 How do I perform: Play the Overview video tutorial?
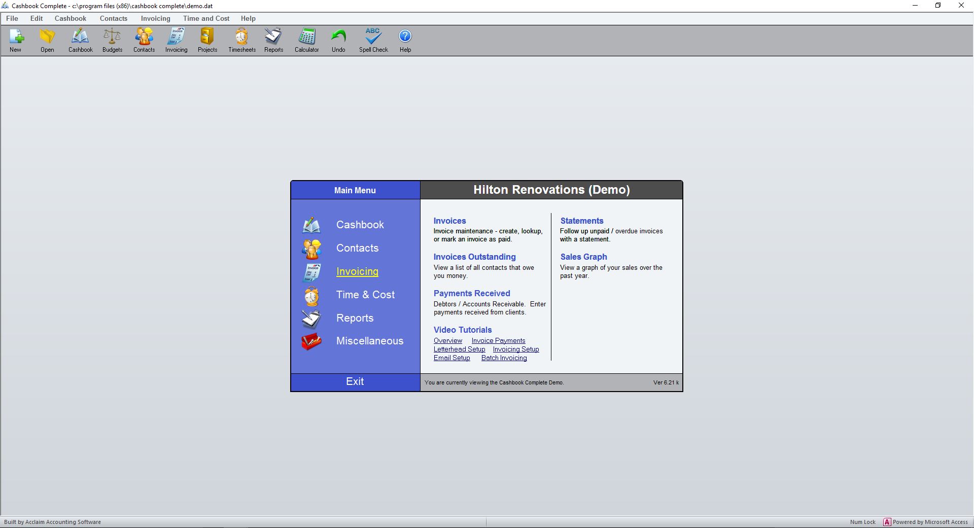(448, 341)
